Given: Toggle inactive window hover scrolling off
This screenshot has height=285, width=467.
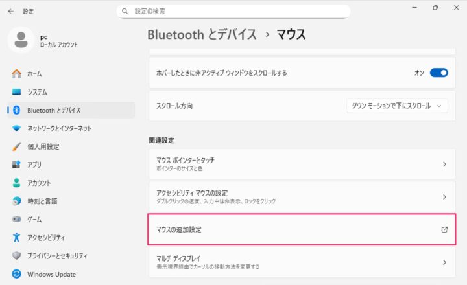Looking at the screenshot, I should pos(438,73).
